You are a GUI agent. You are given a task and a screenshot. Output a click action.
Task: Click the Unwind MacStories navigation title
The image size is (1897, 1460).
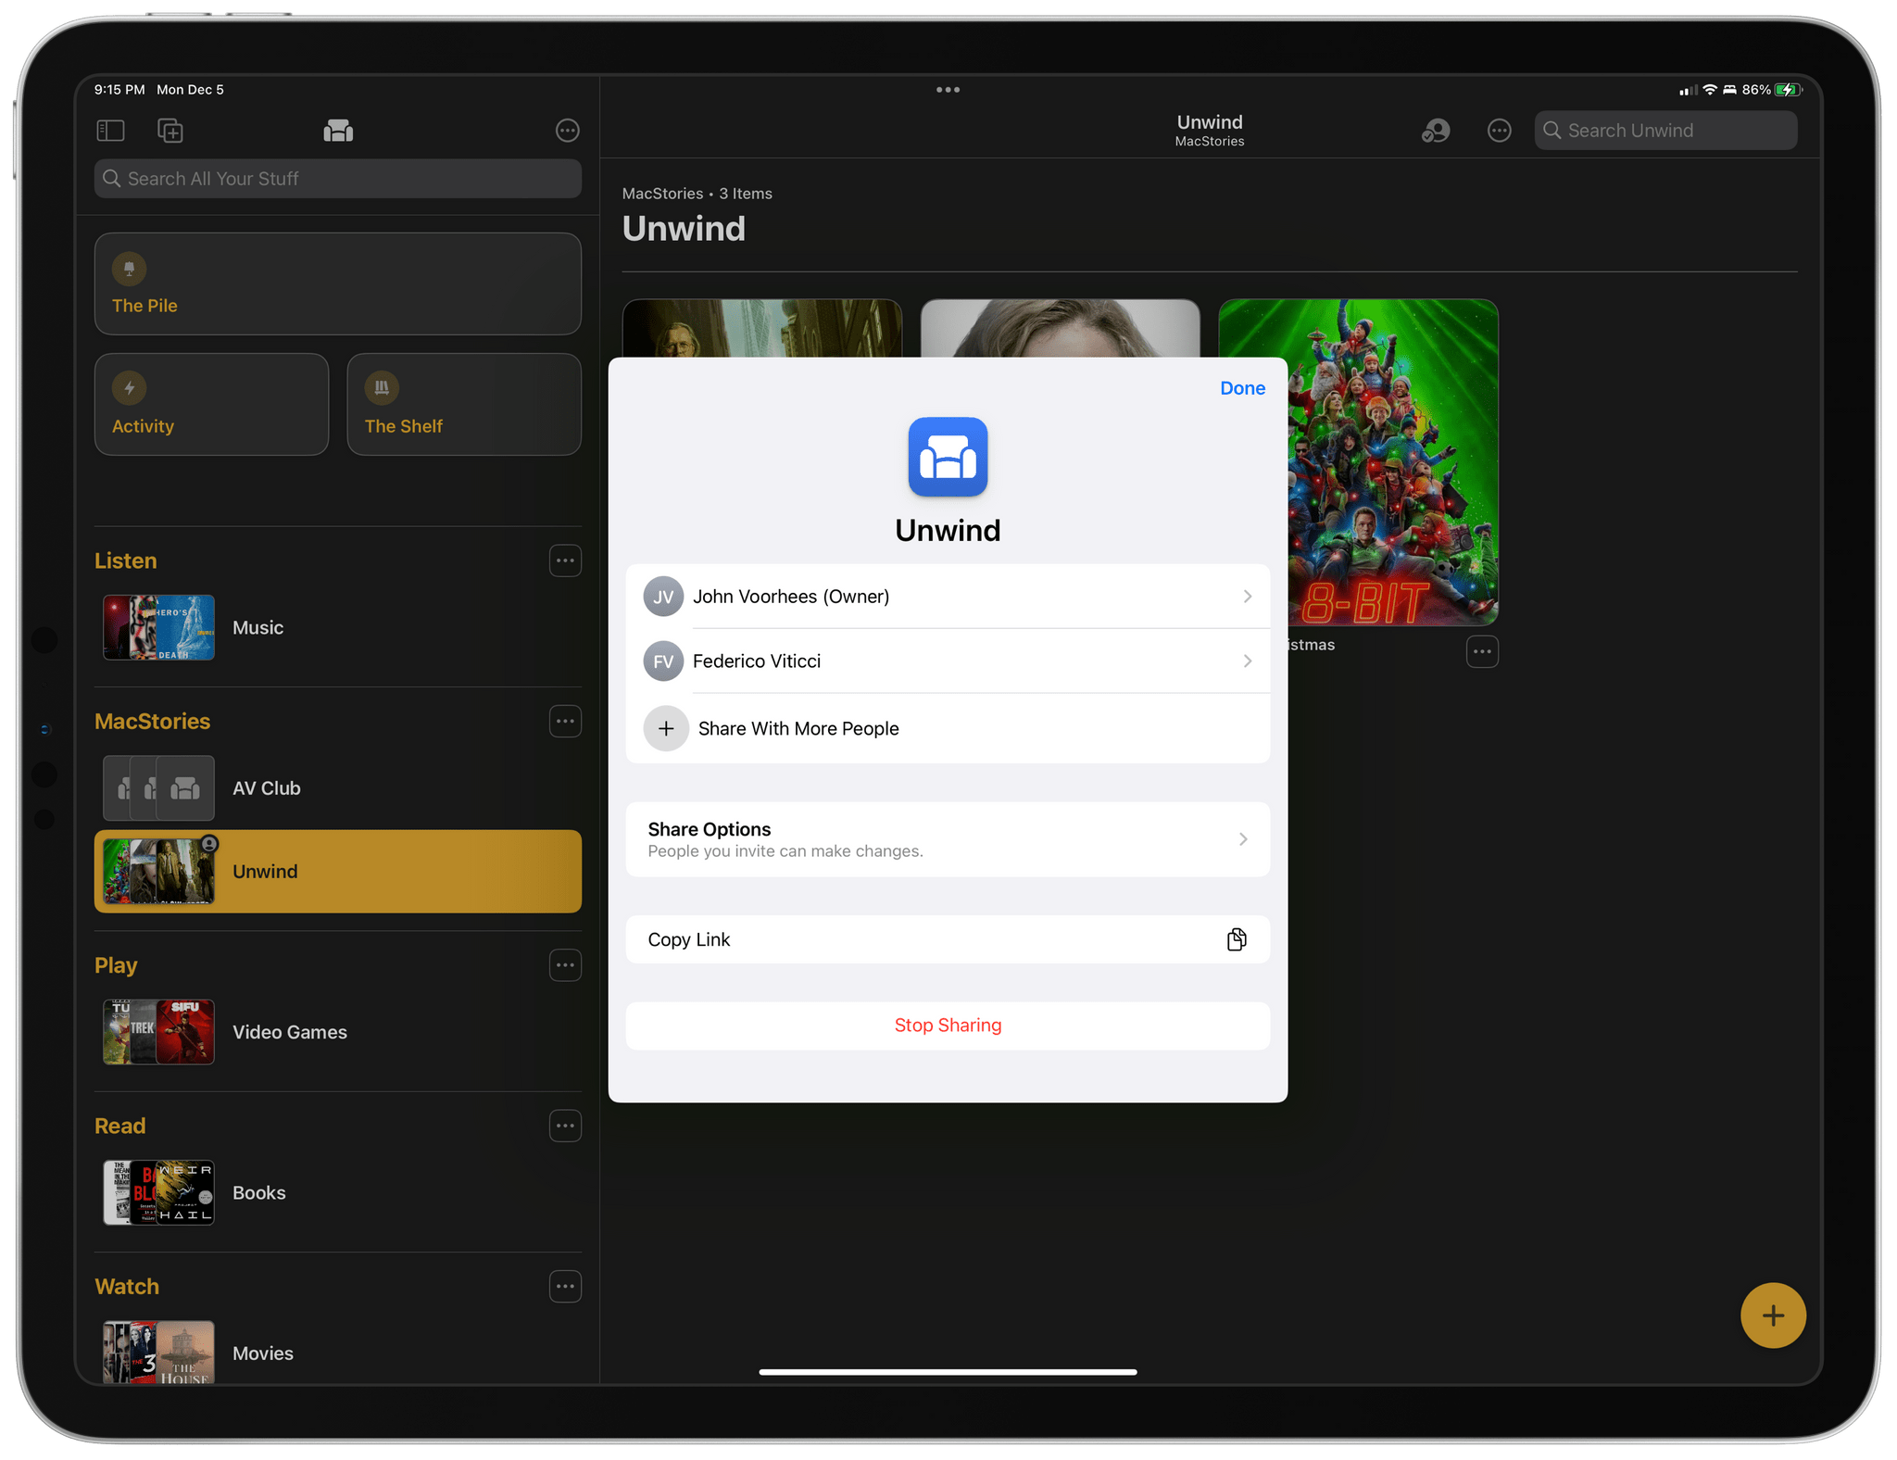(x=1210, y=131)
